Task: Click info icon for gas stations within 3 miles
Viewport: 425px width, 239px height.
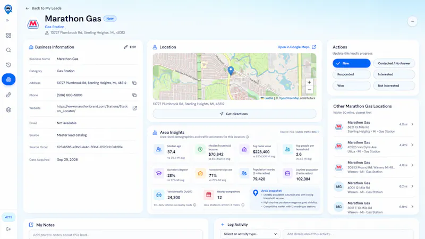Action: tap(243, 205)
